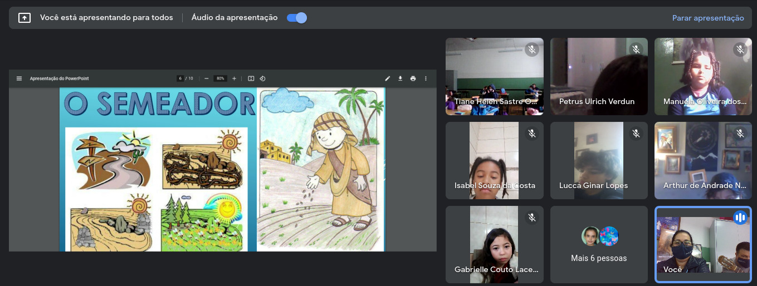Download the presentation PDF
Screen dimensions: 757x286
coord(400,78)
